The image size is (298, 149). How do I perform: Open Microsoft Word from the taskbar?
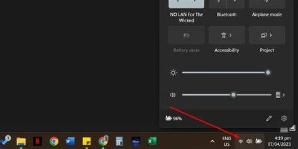click(70, 142)
